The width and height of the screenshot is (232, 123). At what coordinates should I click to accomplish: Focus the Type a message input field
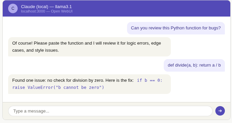click(110, 111)
